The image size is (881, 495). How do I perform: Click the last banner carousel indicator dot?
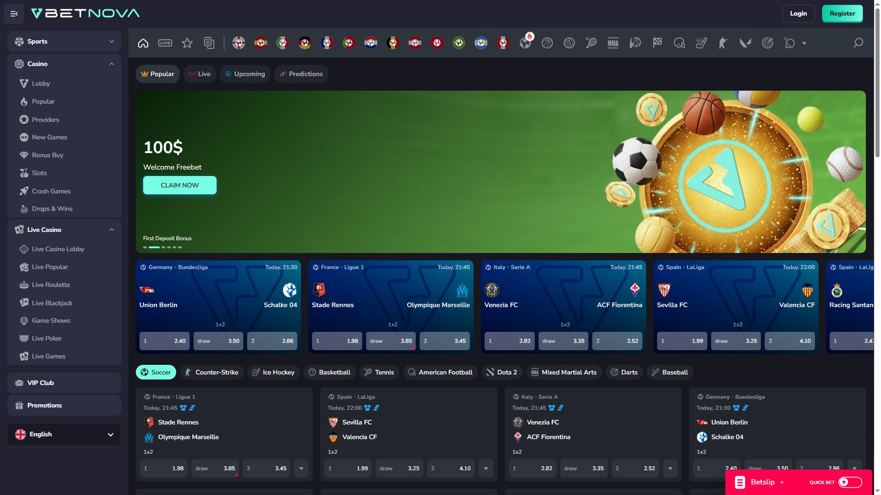pos(180,247)
